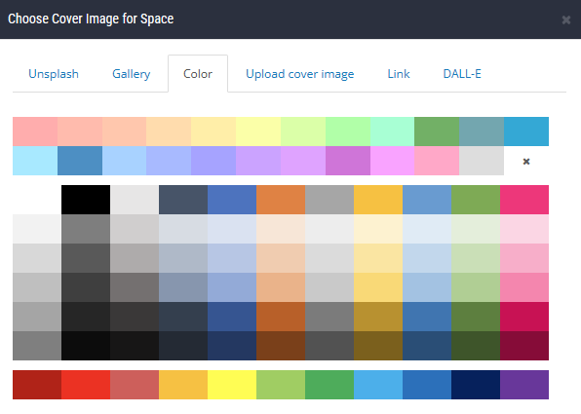
Task: Close the Choose Cover Image dialog
Action: click(x=565, y=19)
